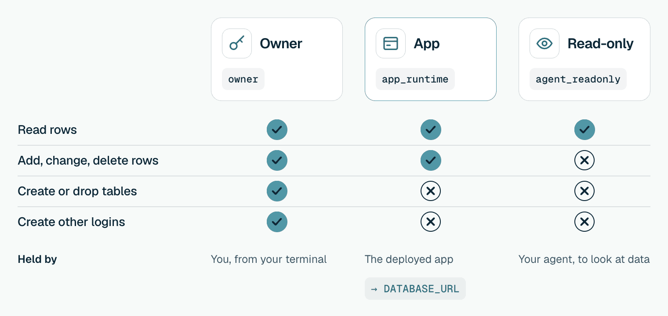The image size is (668, 316).
Task: Click Owner's checkmark for Create other logins
Action: click(277, 222)
